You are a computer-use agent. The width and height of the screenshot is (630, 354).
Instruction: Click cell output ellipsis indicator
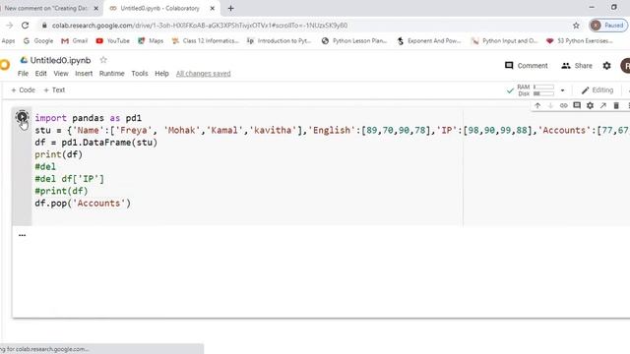click(x=22, y=235)
